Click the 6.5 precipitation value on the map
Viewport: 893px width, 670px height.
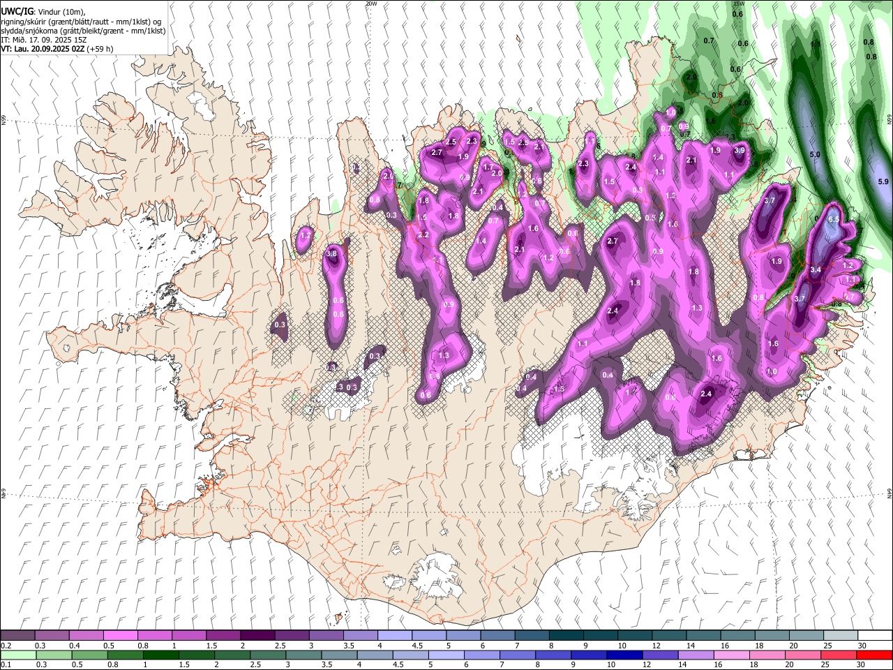(x=833, y=219)
